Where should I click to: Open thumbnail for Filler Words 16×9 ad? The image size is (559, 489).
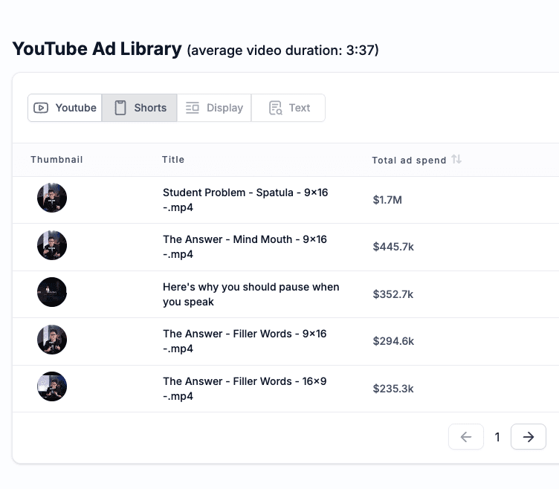tap(52, 386)
